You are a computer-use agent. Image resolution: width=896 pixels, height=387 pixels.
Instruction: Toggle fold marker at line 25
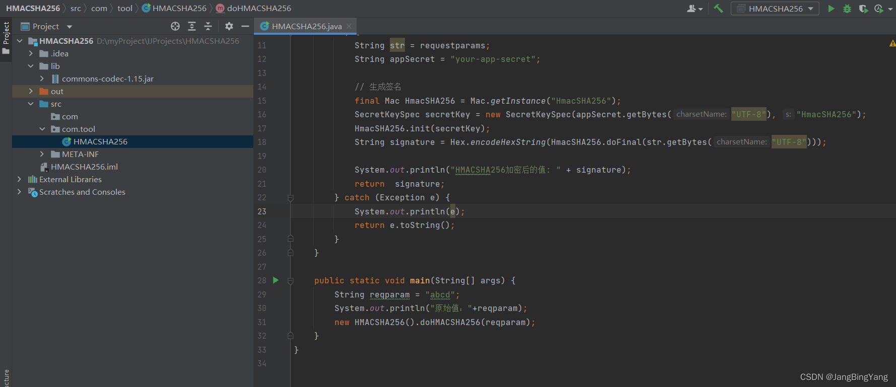coord(291,239)
